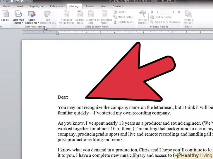The image size is (213, 159).
Task: Select the Mailings tab
Action: pos(74,6)
